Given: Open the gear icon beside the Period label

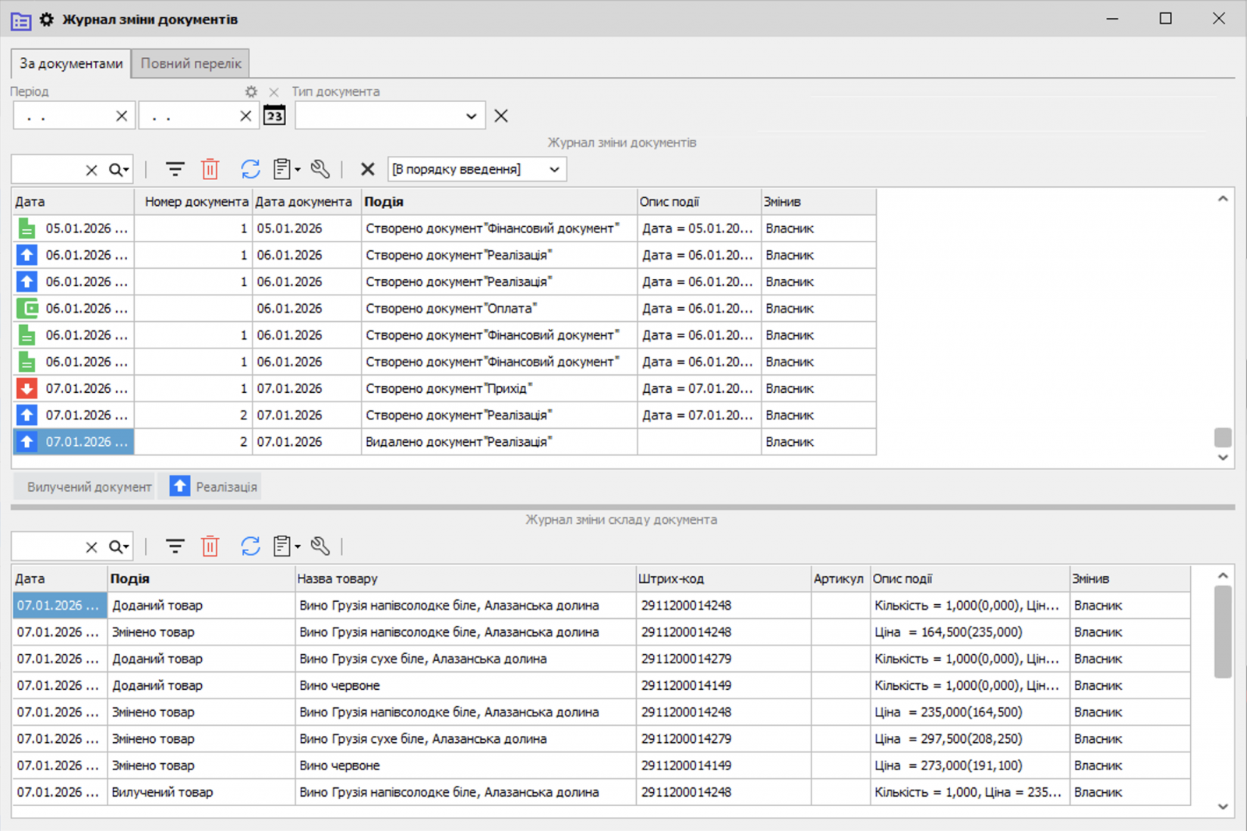Looking at the screenshot, I should coord(250,91).
